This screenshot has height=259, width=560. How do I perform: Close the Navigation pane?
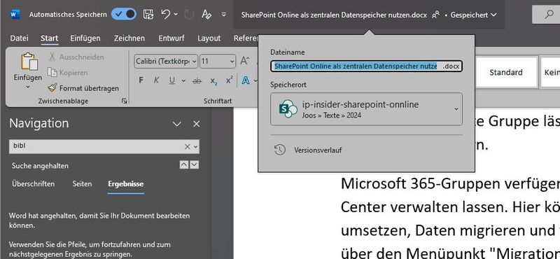197,124
